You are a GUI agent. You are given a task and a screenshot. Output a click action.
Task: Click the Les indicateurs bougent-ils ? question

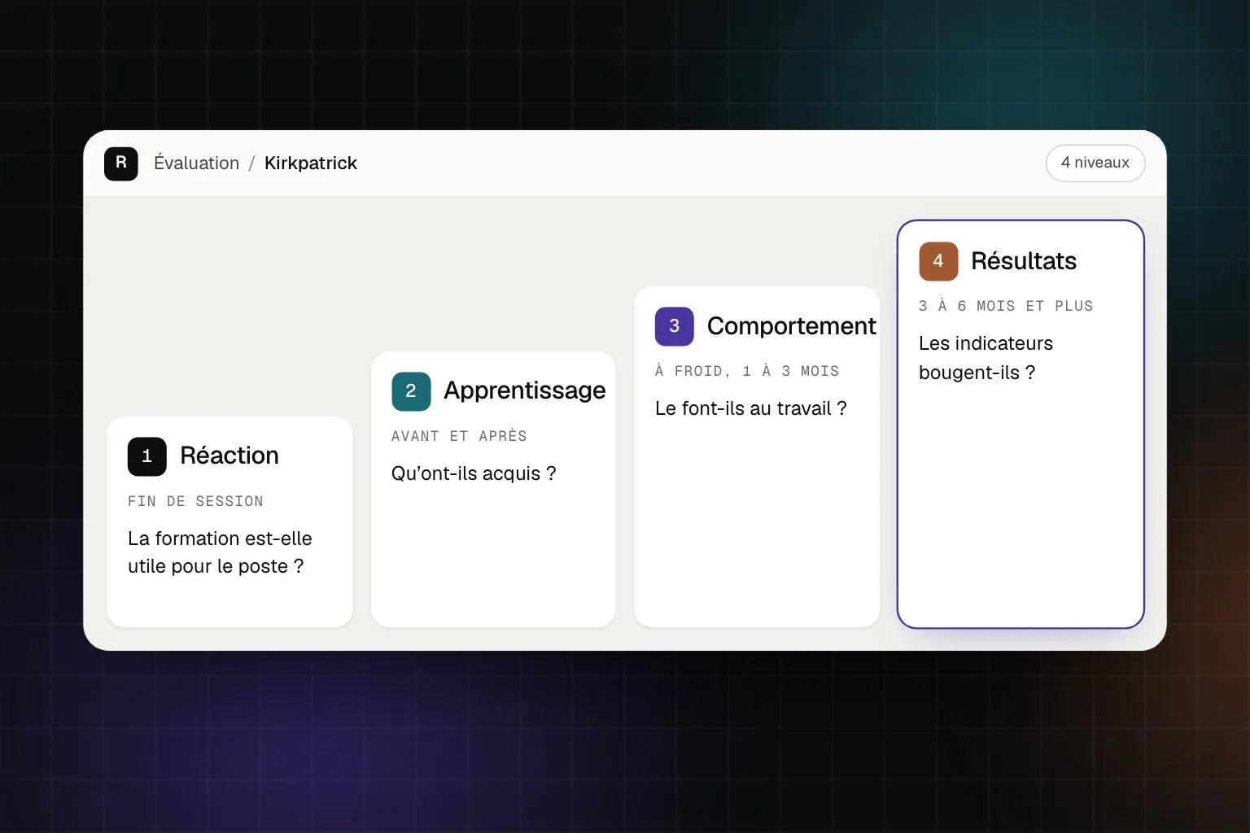coord(986,358)
